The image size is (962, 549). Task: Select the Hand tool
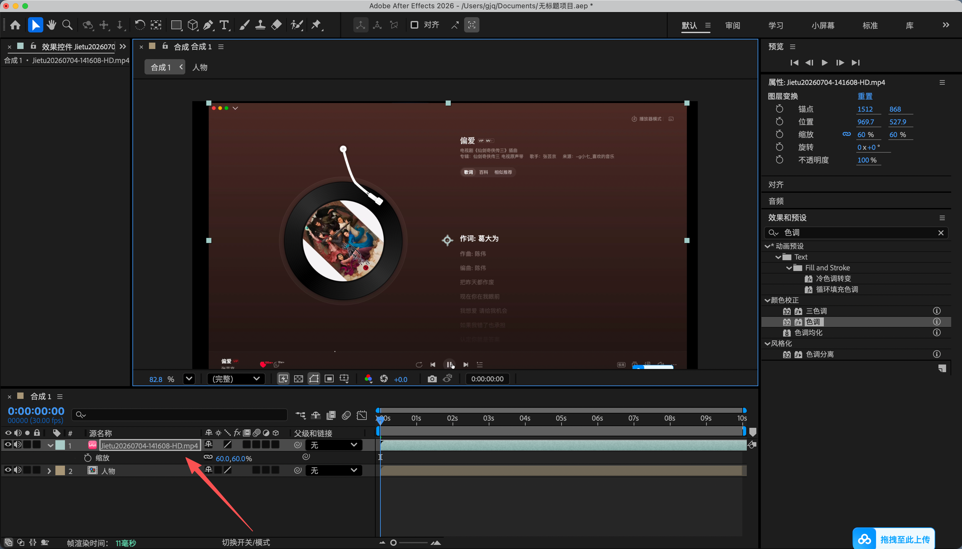[51, 25]
